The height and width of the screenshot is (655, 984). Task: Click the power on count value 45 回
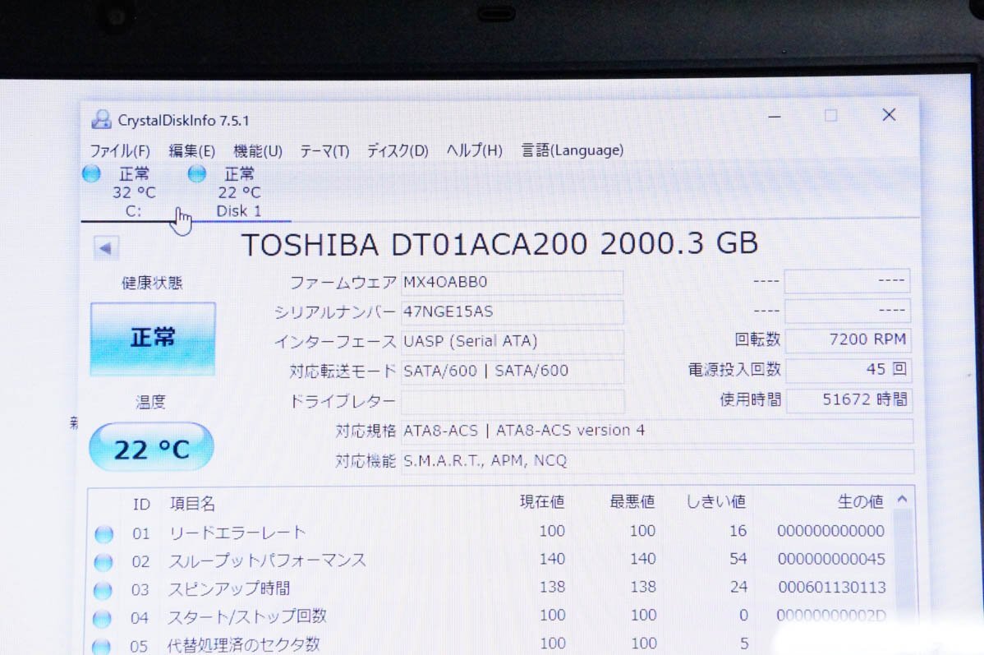click(848, 369)
